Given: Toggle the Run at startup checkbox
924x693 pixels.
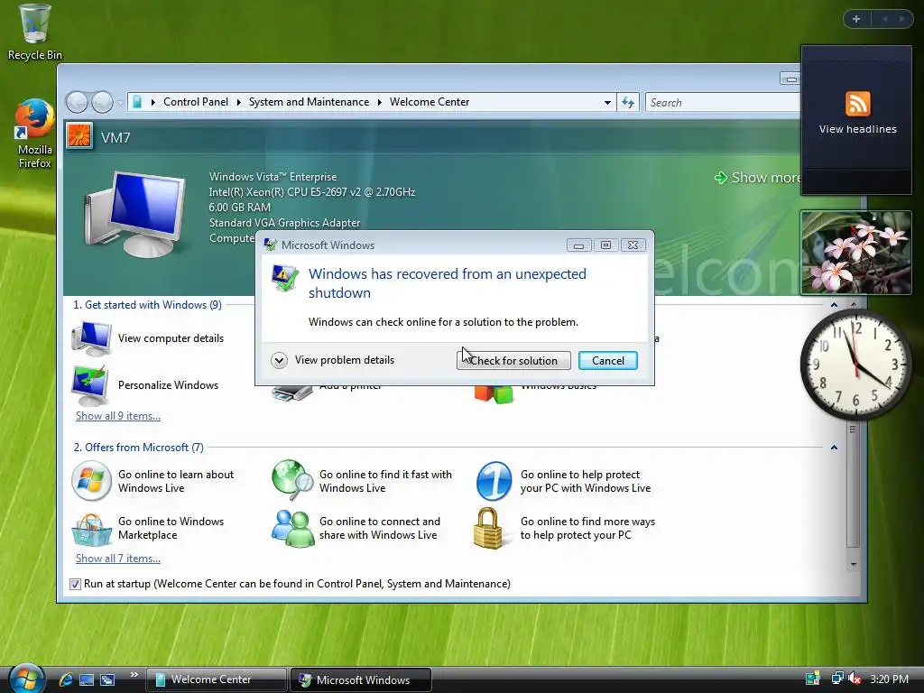Looking at the screenshot, I should [x=75, y=584].
